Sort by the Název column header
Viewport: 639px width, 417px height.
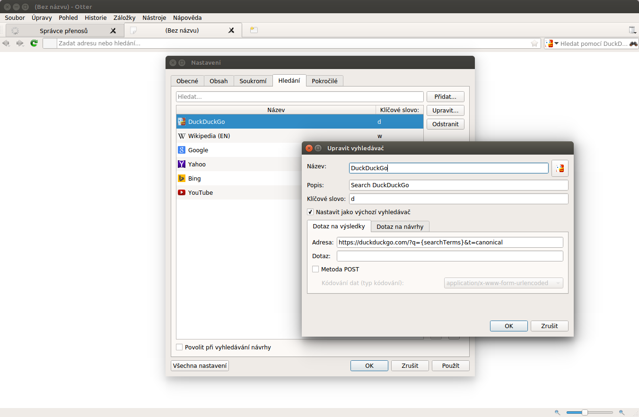tap(276, 110)
